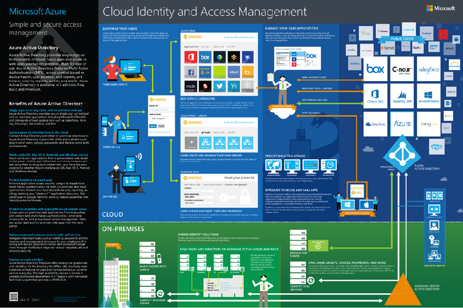This screenshot has width=463, height=308.
Task: Check the Keep me signed in box
Action: tap(150, 119)
